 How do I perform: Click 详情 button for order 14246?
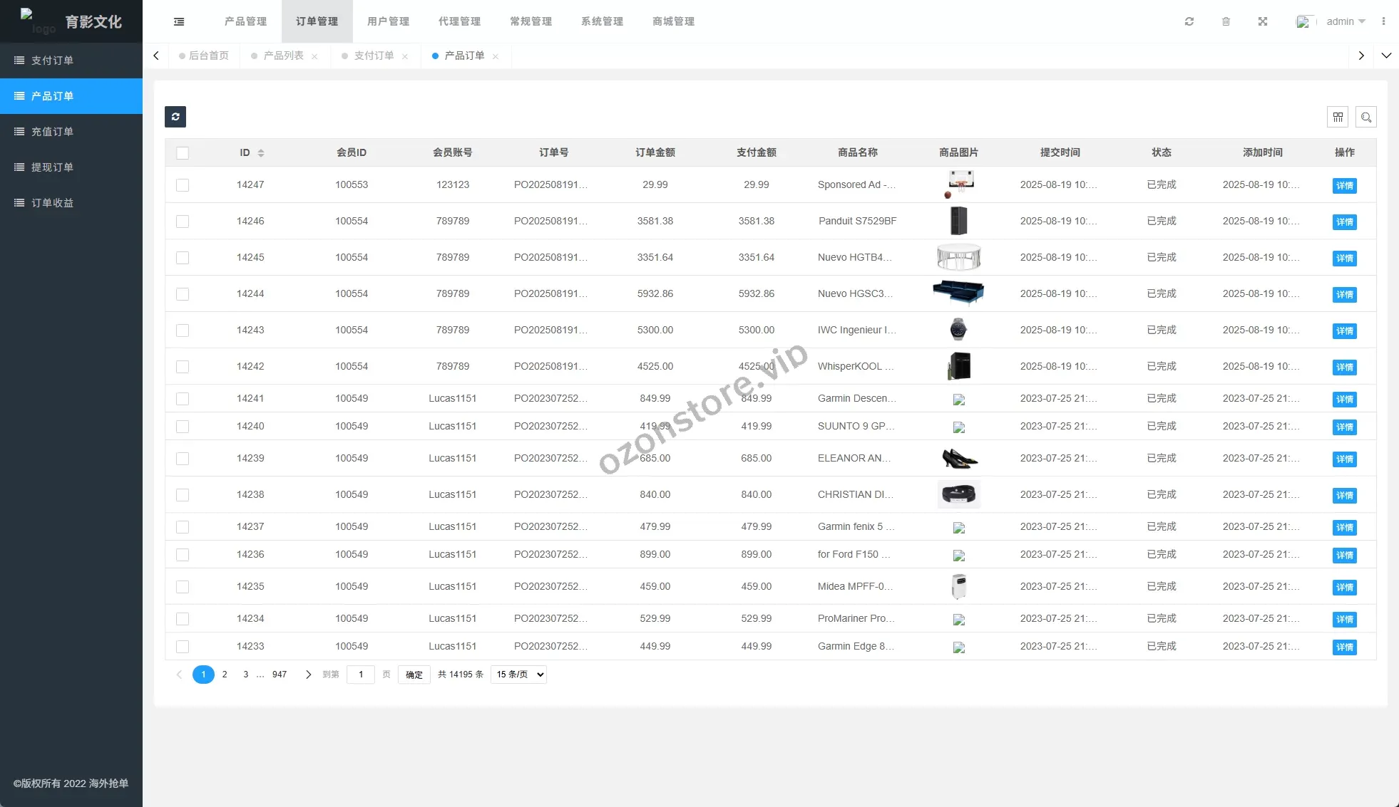1344,222
